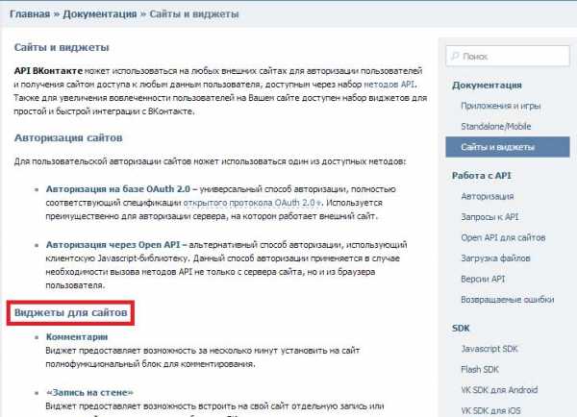Open VK SDK для iOS in the sidebar
The image size is (577, 417).
490,410
